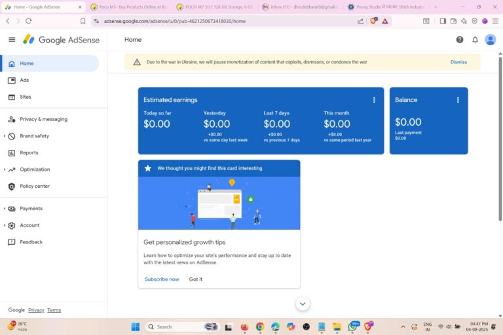Open the Terms footer link
This screenshot has height=335, width=503.
[54, 310]
